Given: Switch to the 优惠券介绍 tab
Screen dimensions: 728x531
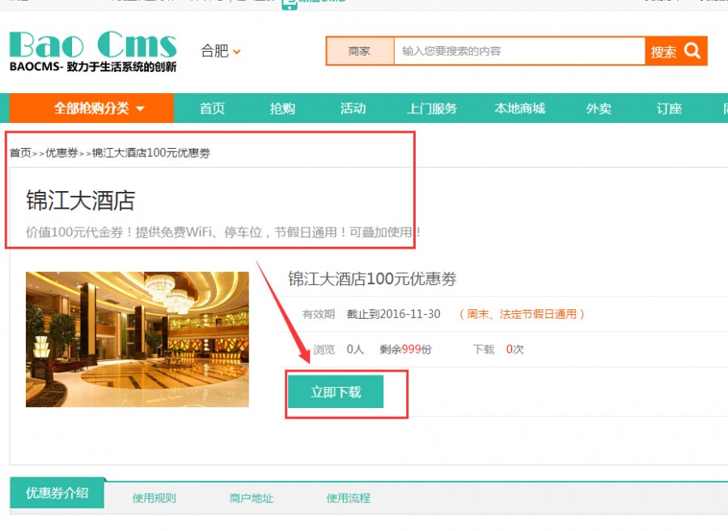Looking at the screenshot, I should [x=57, y=493].
